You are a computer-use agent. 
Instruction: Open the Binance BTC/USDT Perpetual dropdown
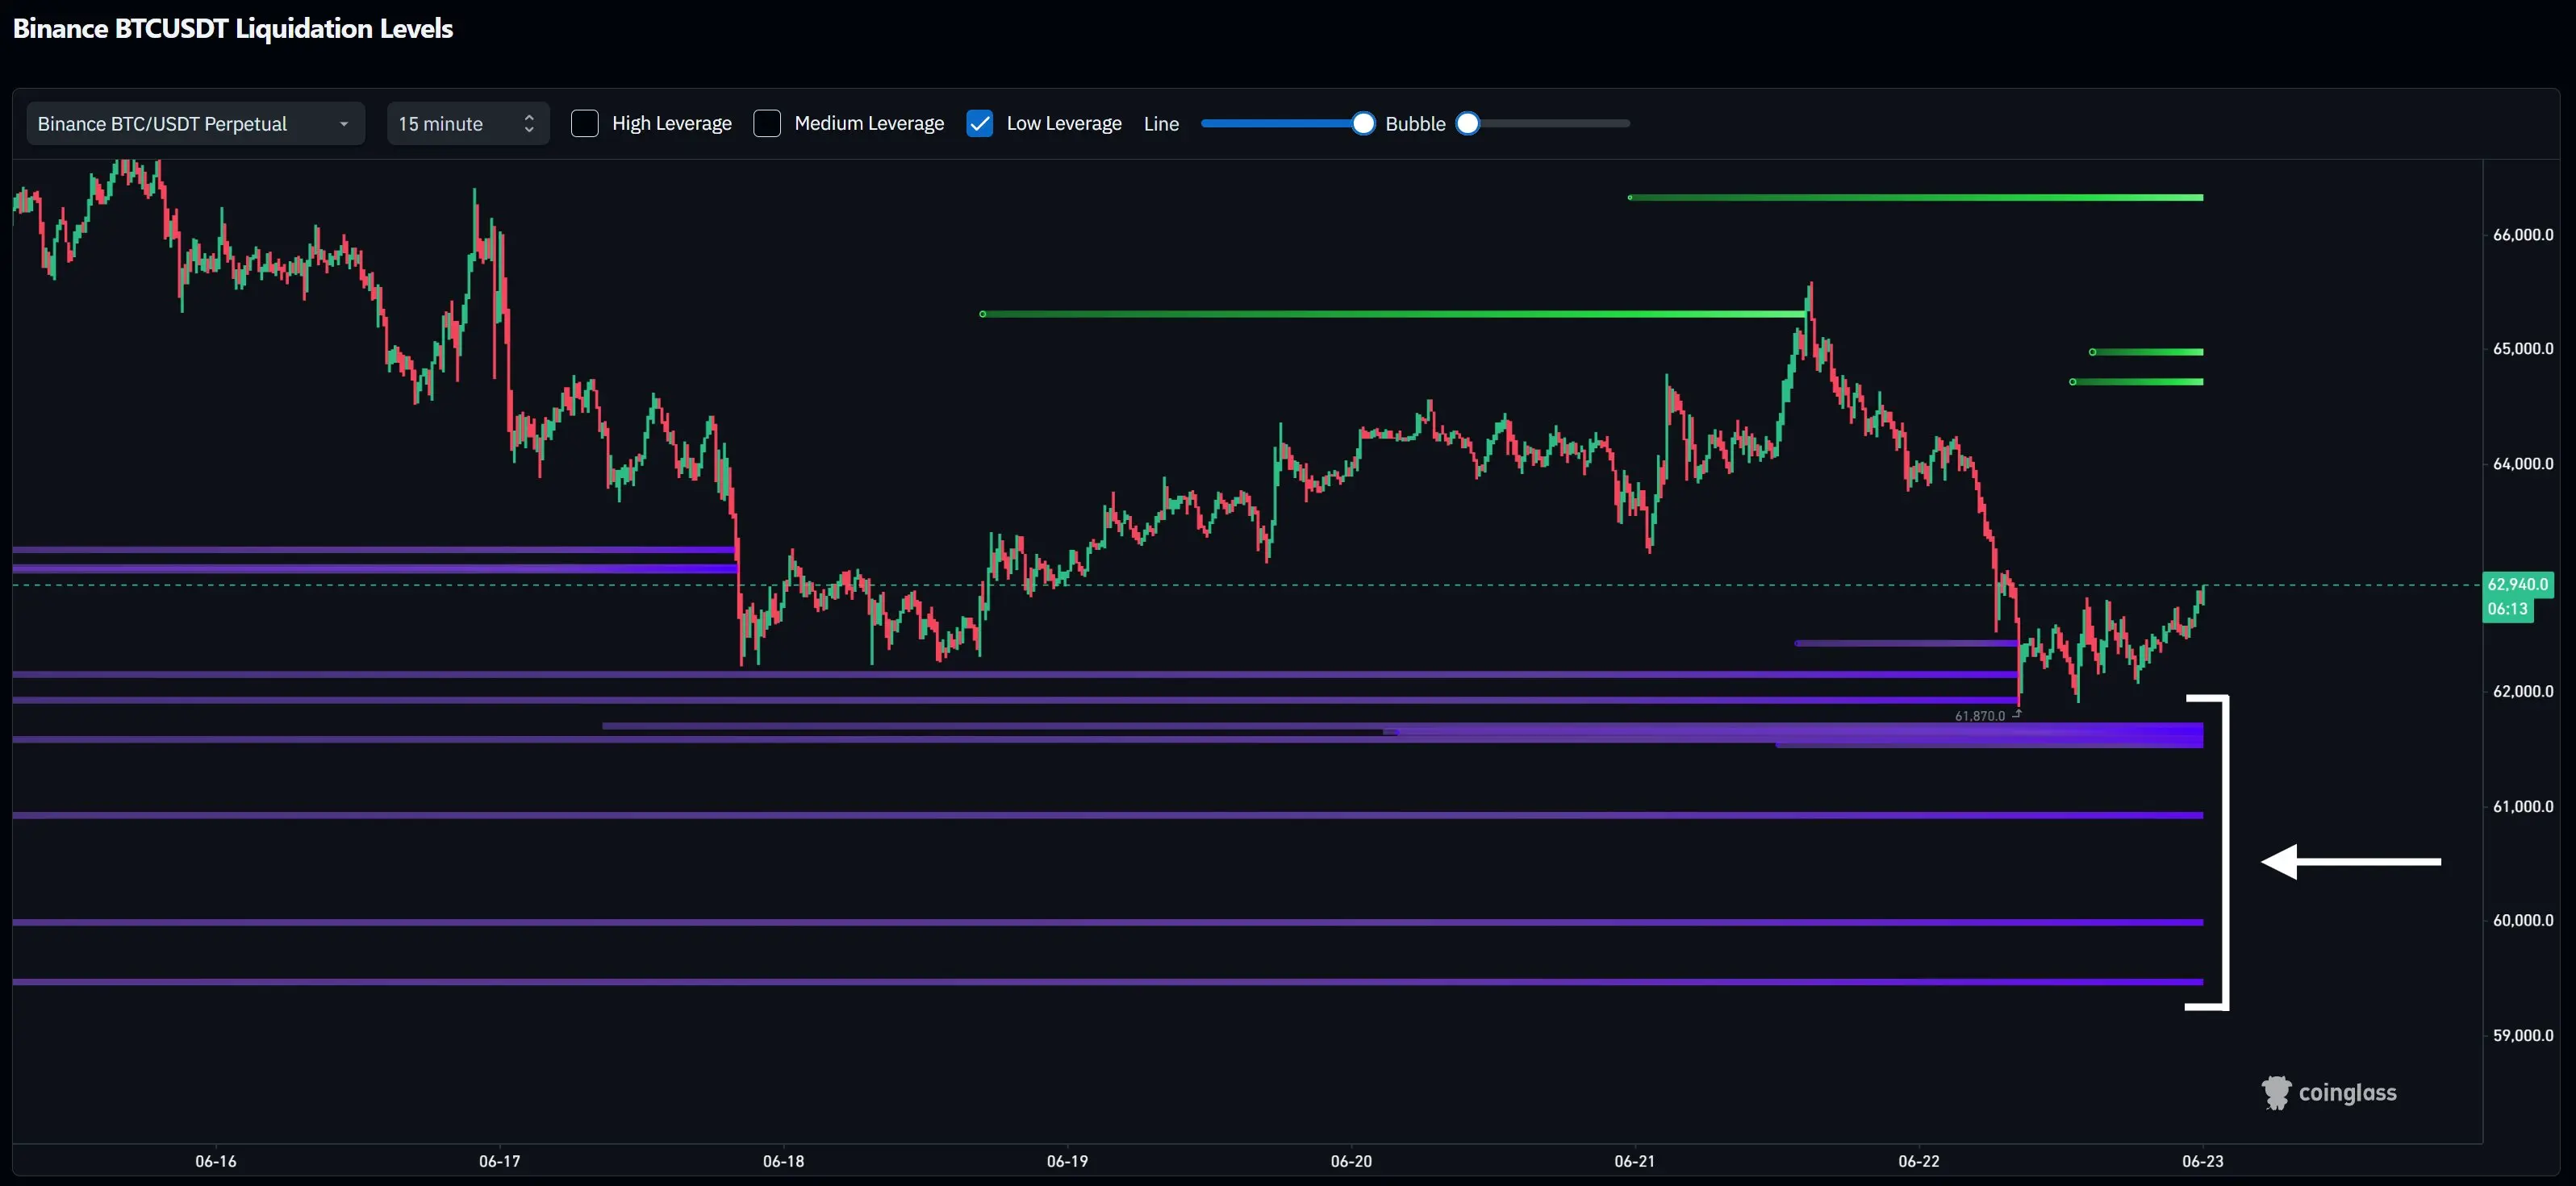click(195, 124)
